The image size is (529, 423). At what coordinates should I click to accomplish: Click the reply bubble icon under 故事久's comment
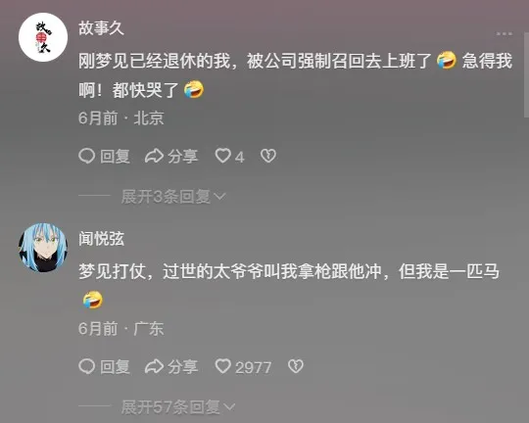click(x=87, y=157)
